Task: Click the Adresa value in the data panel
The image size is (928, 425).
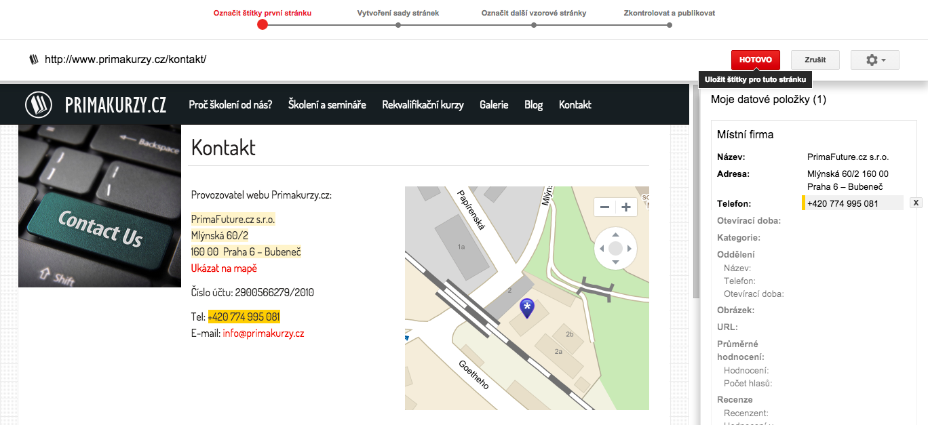Action: (848, 180)
